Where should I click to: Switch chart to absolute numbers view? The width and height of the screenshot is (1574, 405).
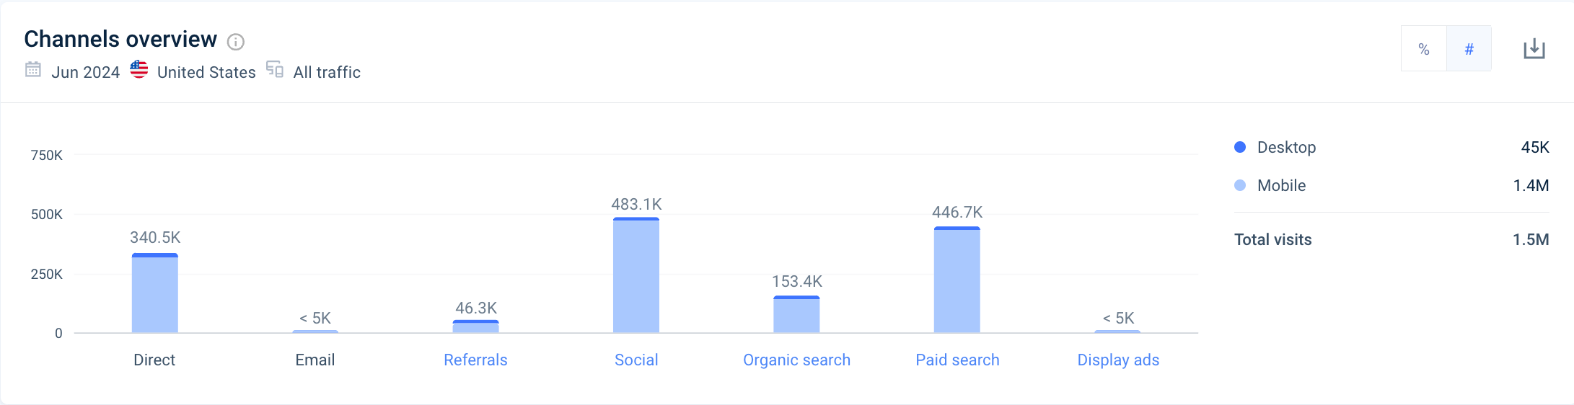[x=1469, y=49]
